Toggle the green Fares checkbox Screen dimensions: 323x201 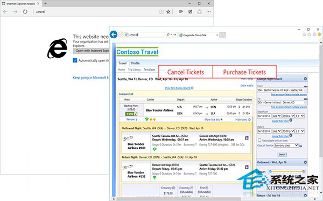pos(131,114)
